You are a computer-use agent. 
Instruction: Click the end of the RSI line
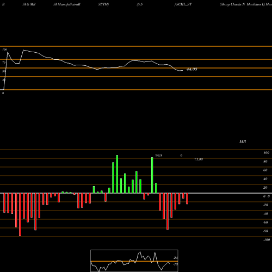pos(182,70)
